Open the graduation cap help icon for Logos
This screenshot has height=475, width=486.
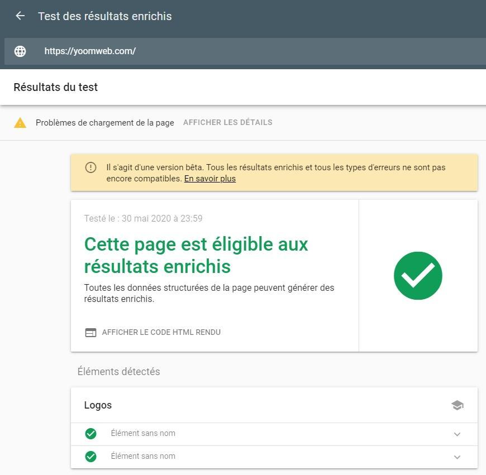pyautogui.click(x=457, y=405)
